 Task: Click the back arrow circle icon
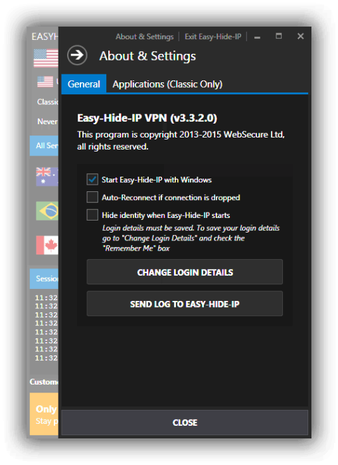(77, 55)
